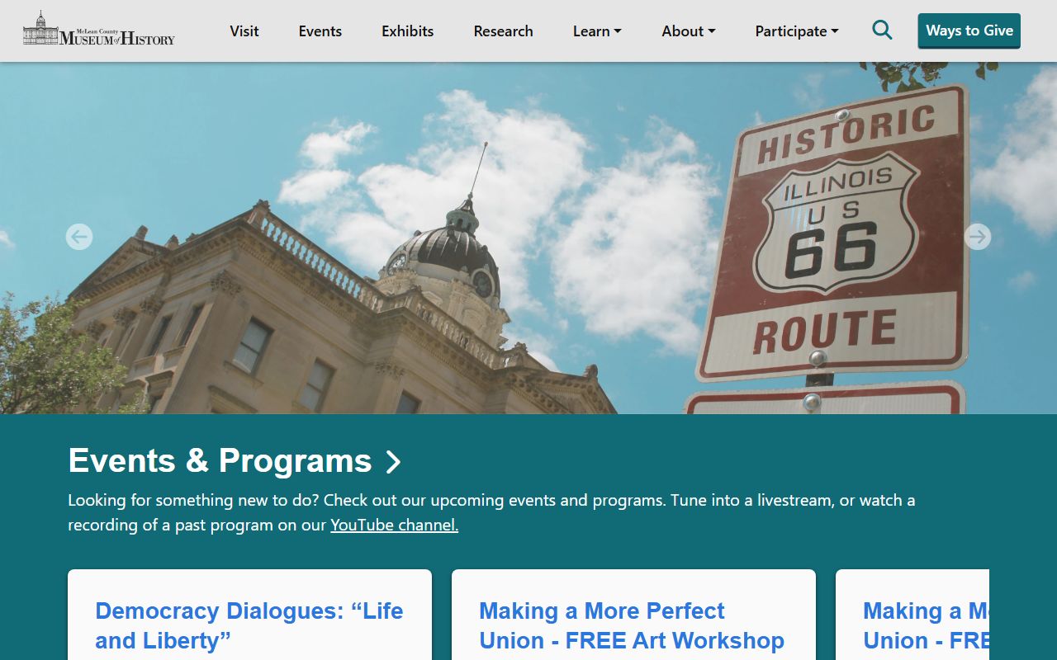The height and width of the screenshot is (660, 1057).
Task: Expand the About dropdown menu
Action: coord(688,31)
